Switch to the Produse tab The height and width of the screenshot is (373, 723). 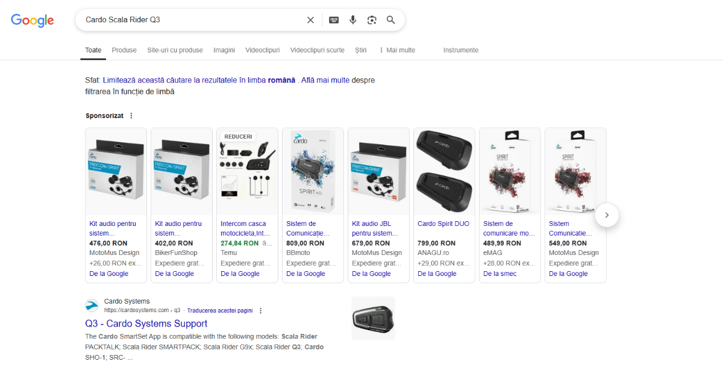[124, 50]
